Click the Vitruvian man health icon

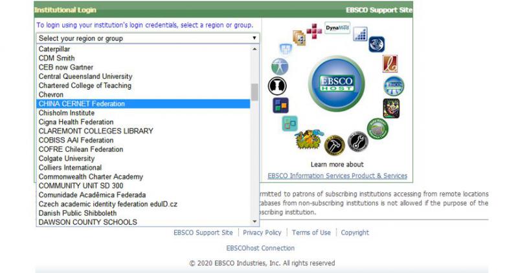pyautogui.click(x=280, y=67)
